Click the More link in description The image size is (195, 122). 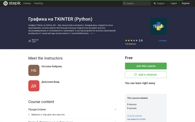(x=92, y=34)
